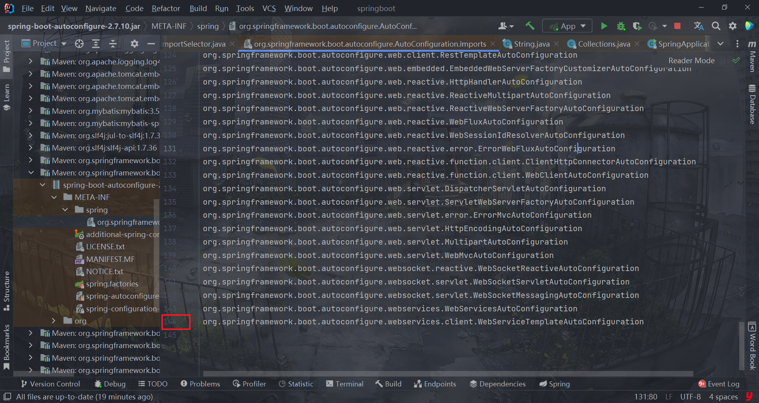759x403 pixels.
Task: Collapse all nodes in Project panel
Action: (113, 43)
